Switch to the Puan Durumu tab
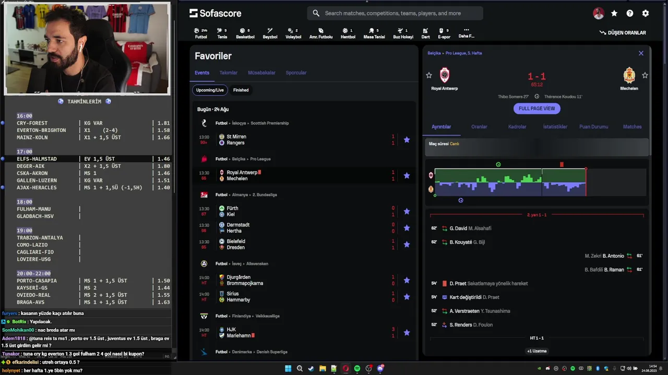Image resolution: width=668 pixels, height=375 pixels. 593,127
